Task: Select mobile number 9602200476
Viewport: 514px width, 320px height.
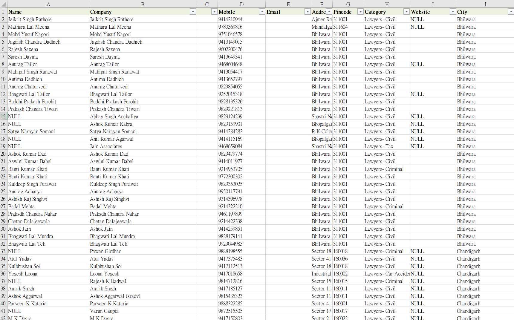Action: point(241,49)
